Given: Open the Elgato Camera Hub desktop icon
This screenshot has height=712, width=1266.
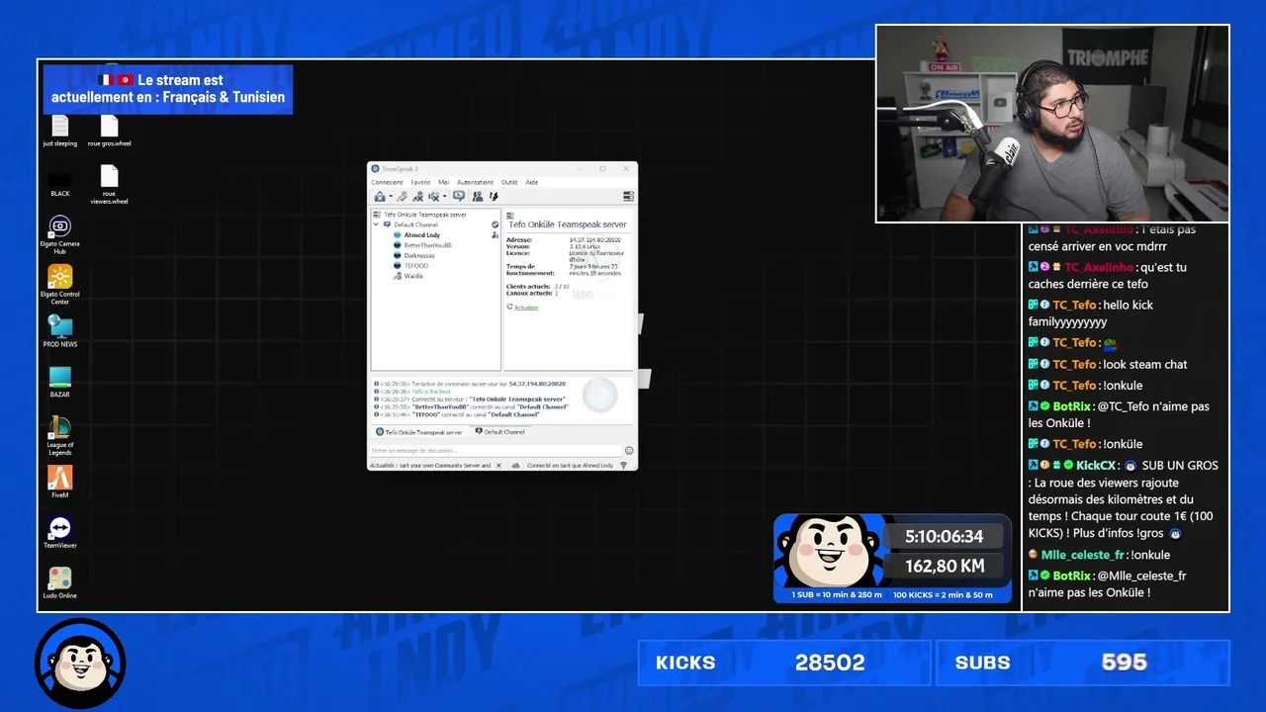Looking at the screenshot, I should click(x=60, y=234).
